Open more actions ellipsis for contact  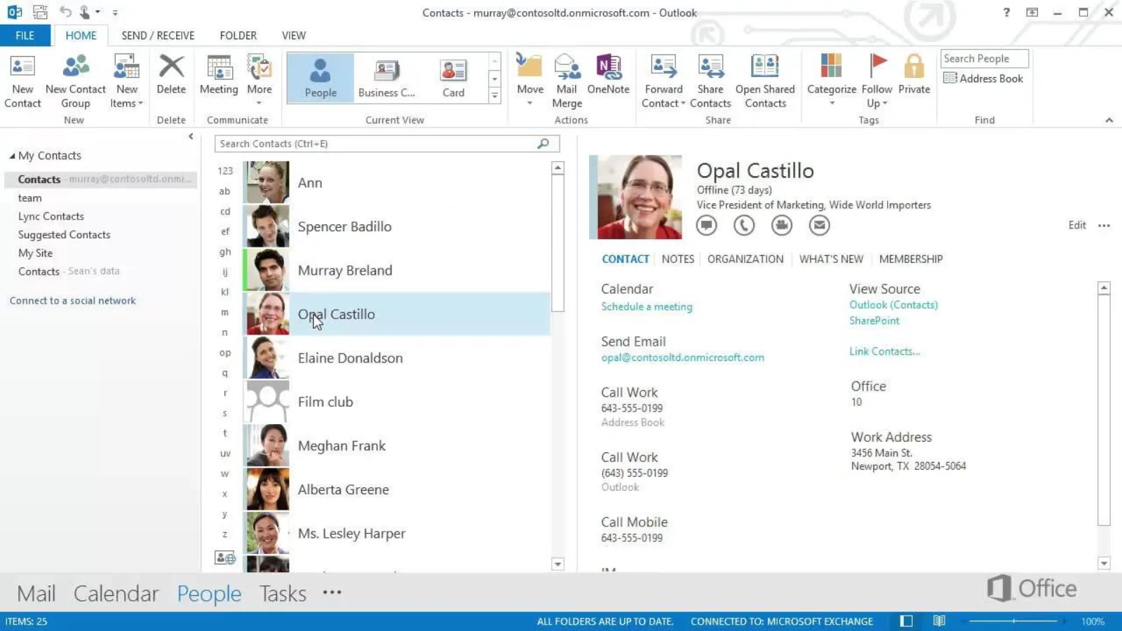pos(1104,226)
